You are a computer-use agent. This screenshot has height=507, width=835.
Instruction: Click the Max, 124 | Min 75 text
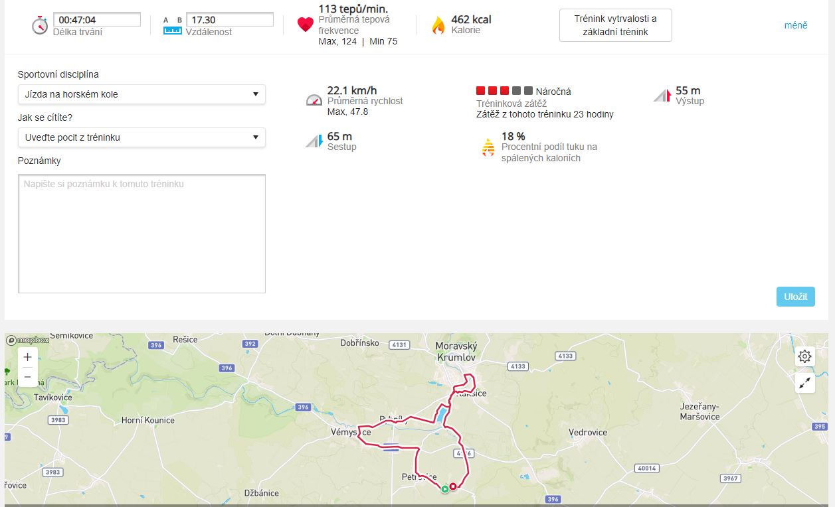pyautogui.click(x=358, y=41)
